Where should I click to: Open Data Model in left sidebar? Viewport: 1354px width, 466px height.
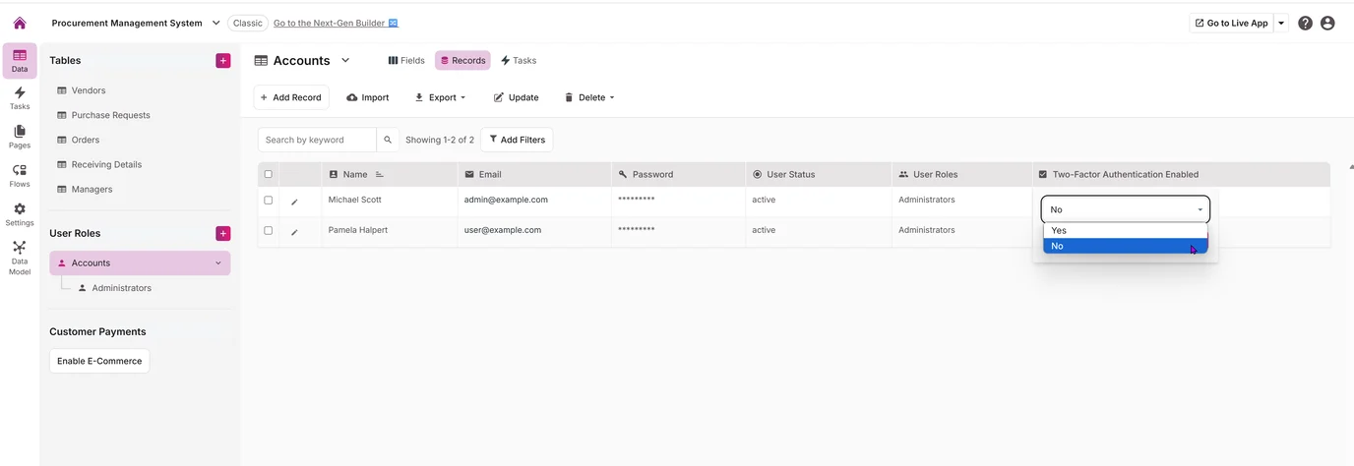(20, 258)
